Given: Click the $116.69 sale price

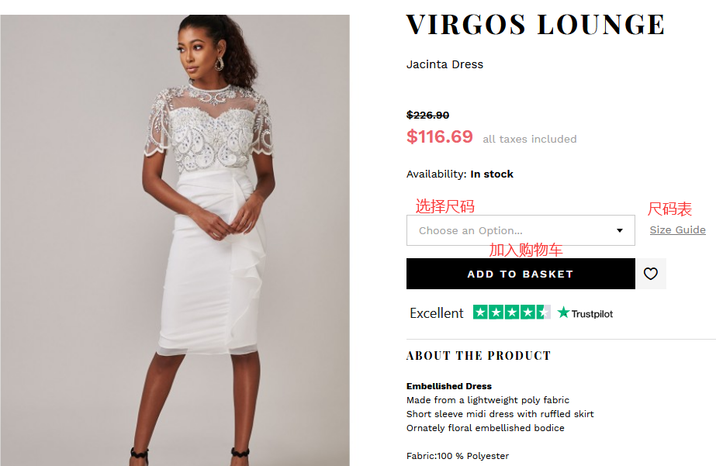Looking at the screenshot, I should coord(440,136).
